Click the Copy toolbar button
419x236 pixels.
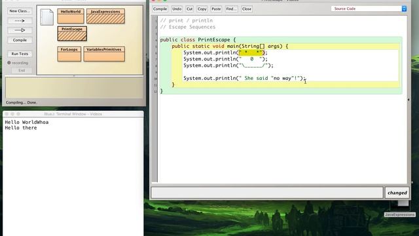[x=202, y=9]
